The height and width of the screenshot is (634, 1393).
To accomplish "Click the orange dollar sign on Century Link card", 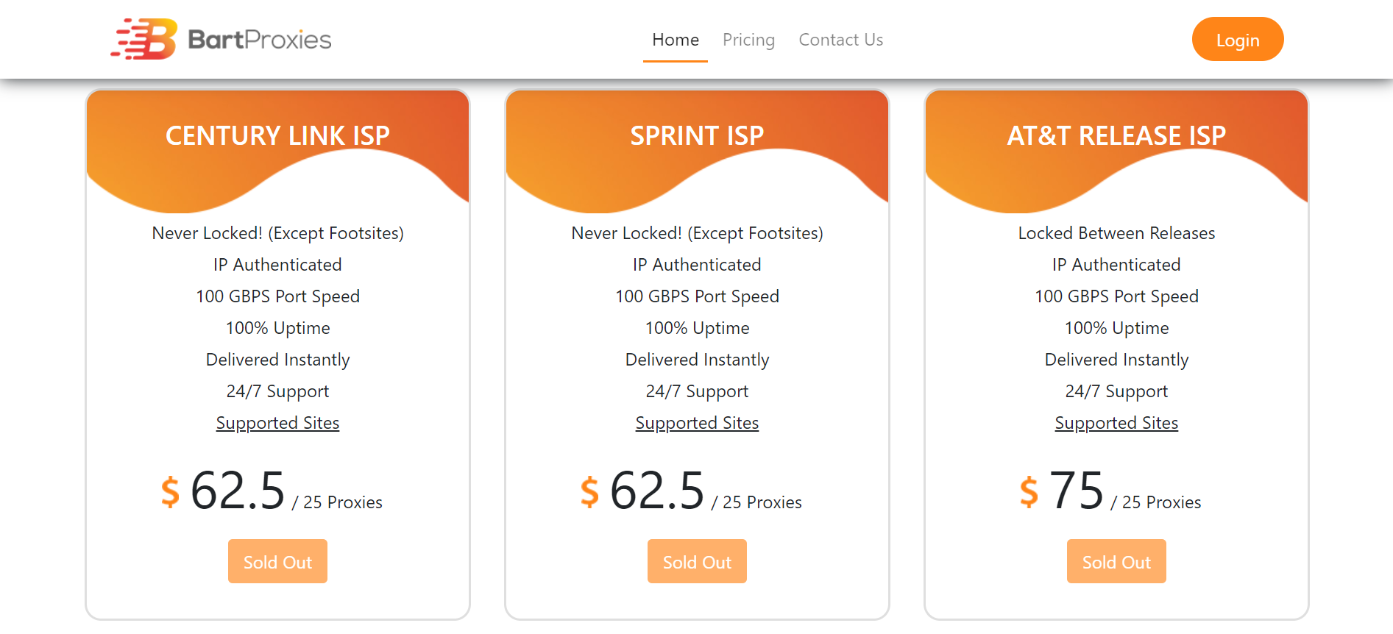I will click(170, 492).
